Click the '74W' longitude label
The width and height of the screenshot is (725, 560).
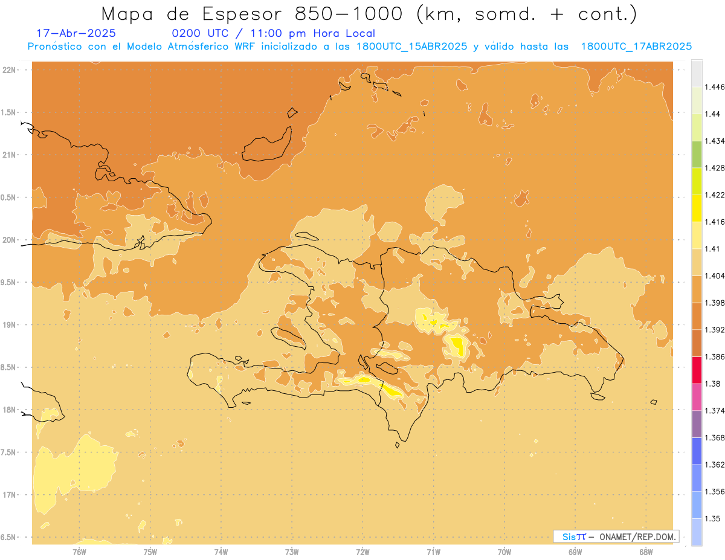221,552
